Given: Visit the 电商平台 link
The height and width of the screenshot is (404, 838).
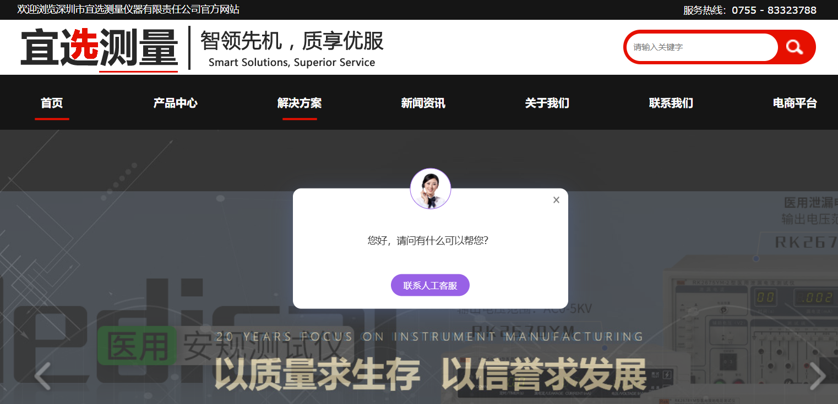Looking at the screenshot, I should [795, 103].
